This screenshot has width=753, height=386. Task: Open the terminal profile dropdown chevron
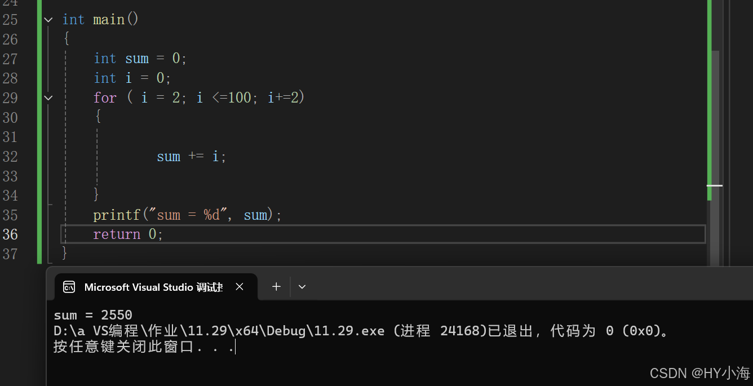[x=302, y=287]
